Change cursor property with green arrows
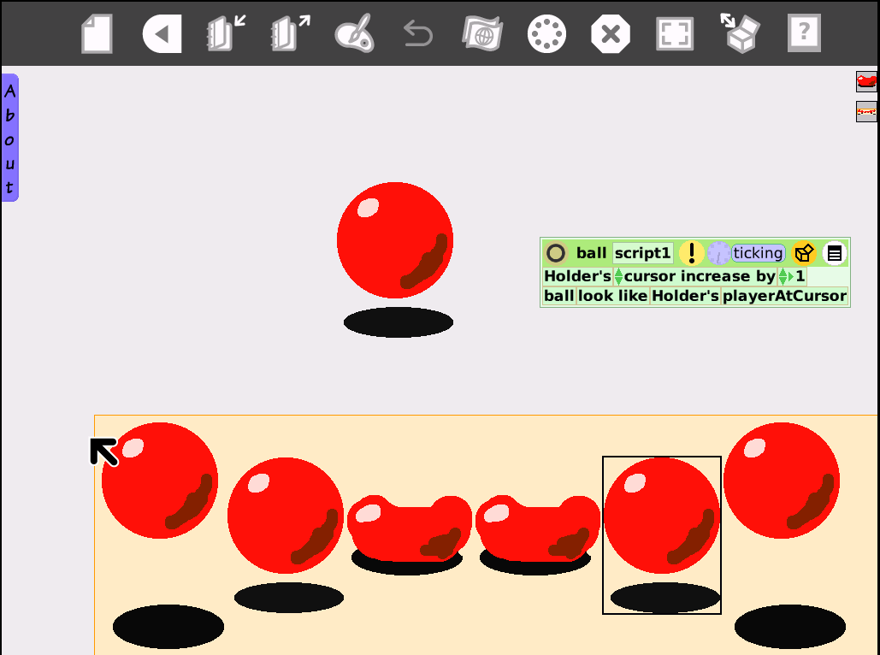Viewport: 880px width, 655px height. click(x=618, y=276)
